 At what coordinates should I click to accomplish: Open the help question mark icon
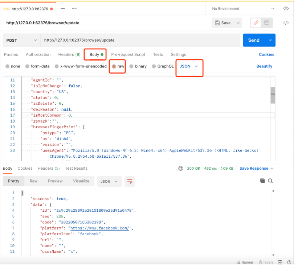[x=289, y=262]
